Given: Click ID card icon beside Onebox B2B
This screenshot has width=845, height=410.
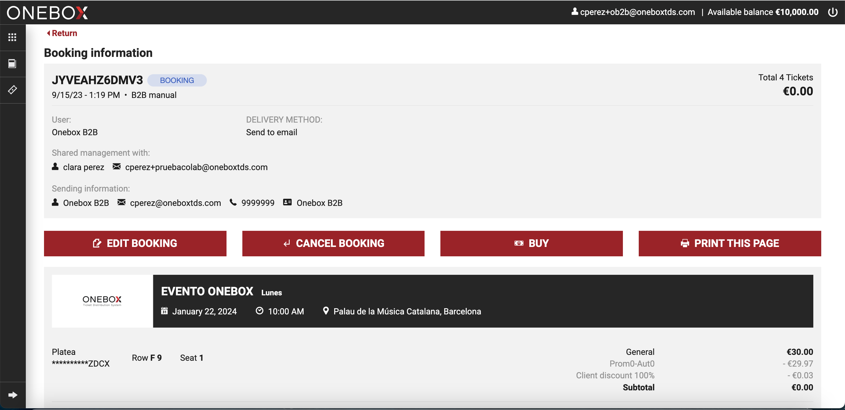Looking at the screenshot, I should point(287,202).
